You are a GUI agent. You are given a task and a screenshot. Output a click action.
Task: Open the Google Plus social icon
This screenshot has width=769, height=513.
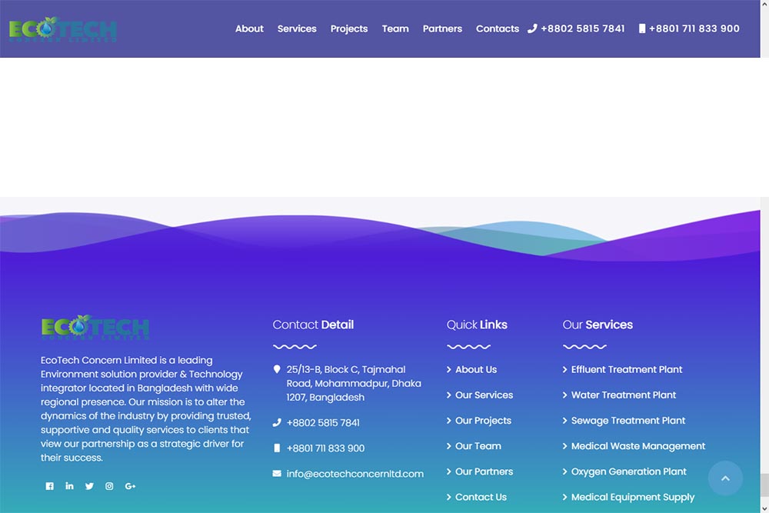click(x=130, y=486)
